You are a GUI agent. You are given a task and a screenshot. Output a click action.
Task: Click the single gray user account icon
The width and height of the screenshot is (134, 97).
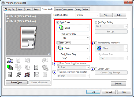(x=19, y=75)
